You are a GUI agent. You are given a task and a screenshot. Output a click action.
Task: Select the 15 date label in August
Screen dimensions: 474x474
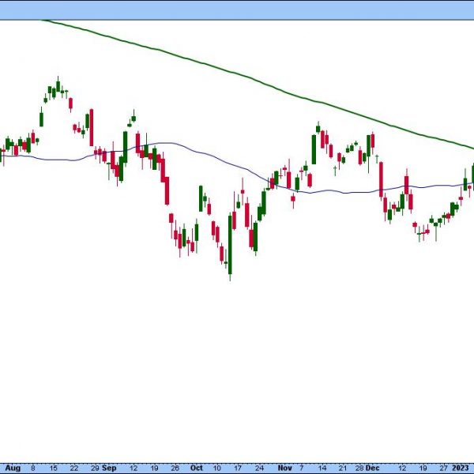point(54,468)
